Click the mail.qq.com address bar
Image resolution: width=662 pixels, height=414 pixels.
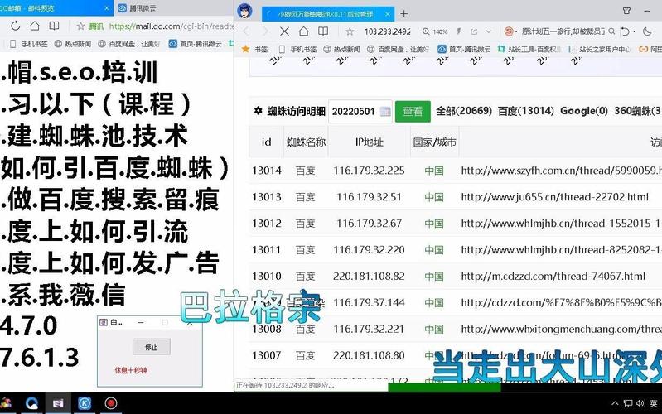[171, 26]
